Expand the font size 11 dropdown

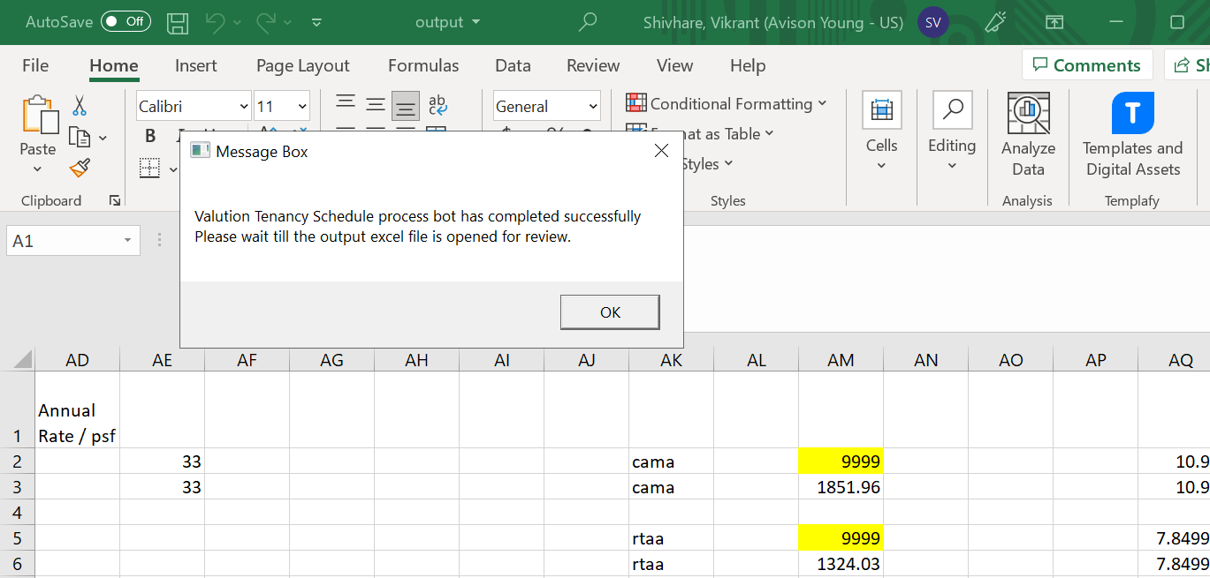pyautogui.click(x=302, y=107)
